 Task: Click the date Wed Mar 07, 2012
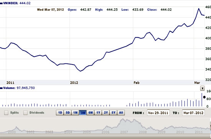[x=51, y=10]
